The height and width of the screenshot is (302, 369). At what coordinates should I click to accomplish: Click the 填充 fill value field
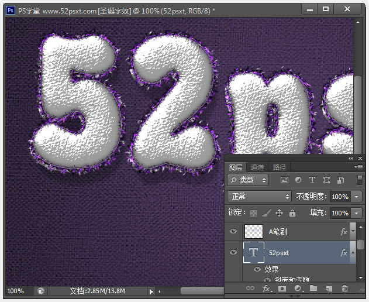(x=340, y=213)
